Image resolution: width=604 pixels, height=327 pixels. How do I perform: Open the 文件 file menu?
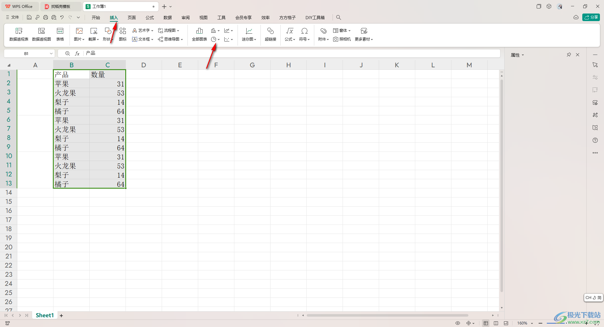[x=13, y=18]
